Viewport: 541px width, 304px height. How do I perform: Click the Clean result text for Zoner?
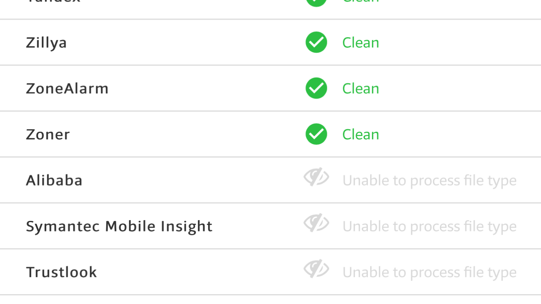tap(361, 134)
